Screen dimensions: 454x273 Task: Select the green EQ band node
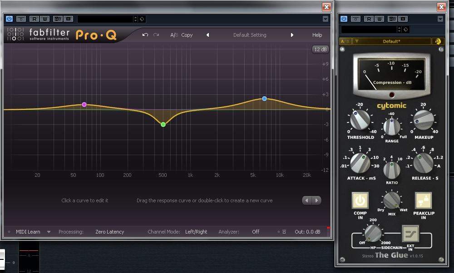coord(163,124)
